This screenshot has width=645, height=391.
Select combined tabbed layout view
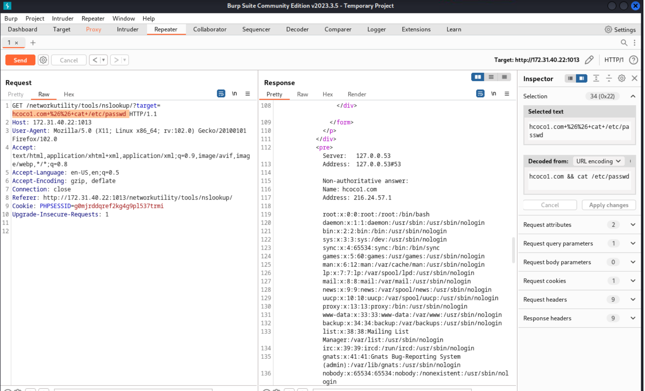click(x=505, y=77)
